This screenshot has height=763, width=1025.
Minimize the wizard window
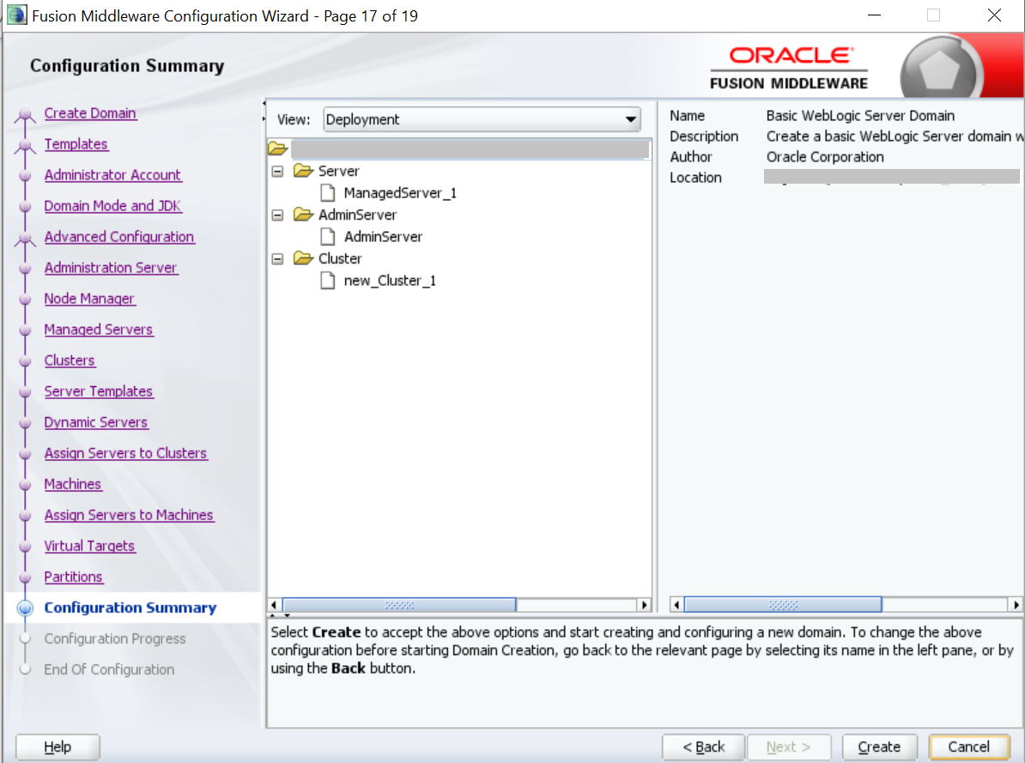(874, 15)
